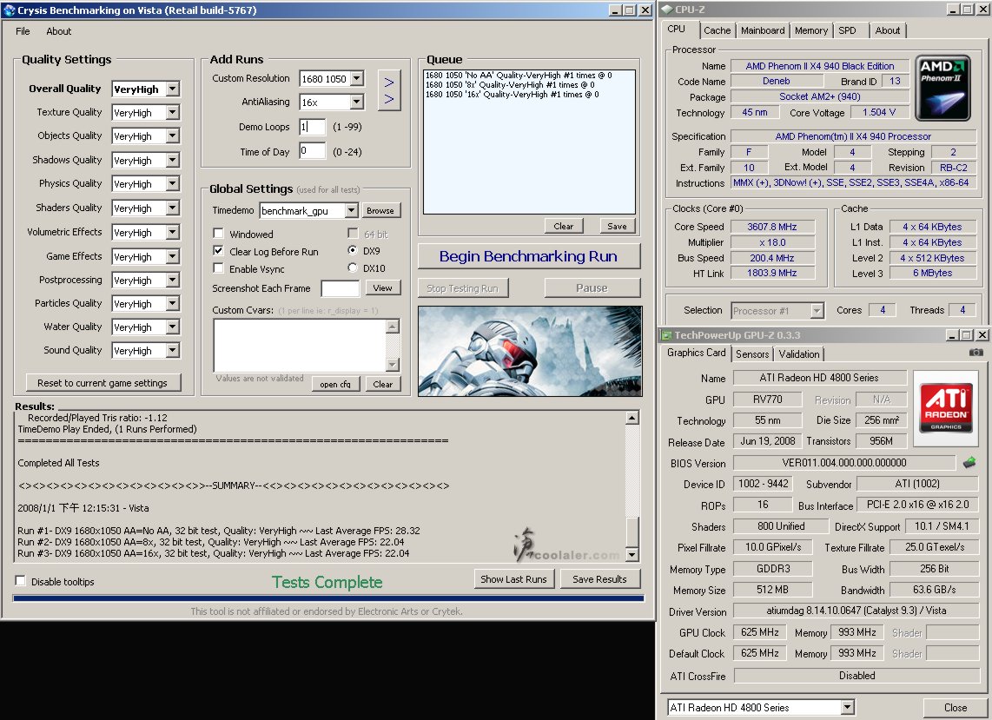Click the GPU-Z screenshot camera icon
Image resolution: width=992 pixels, height=720 pixels.
[976, 353]
